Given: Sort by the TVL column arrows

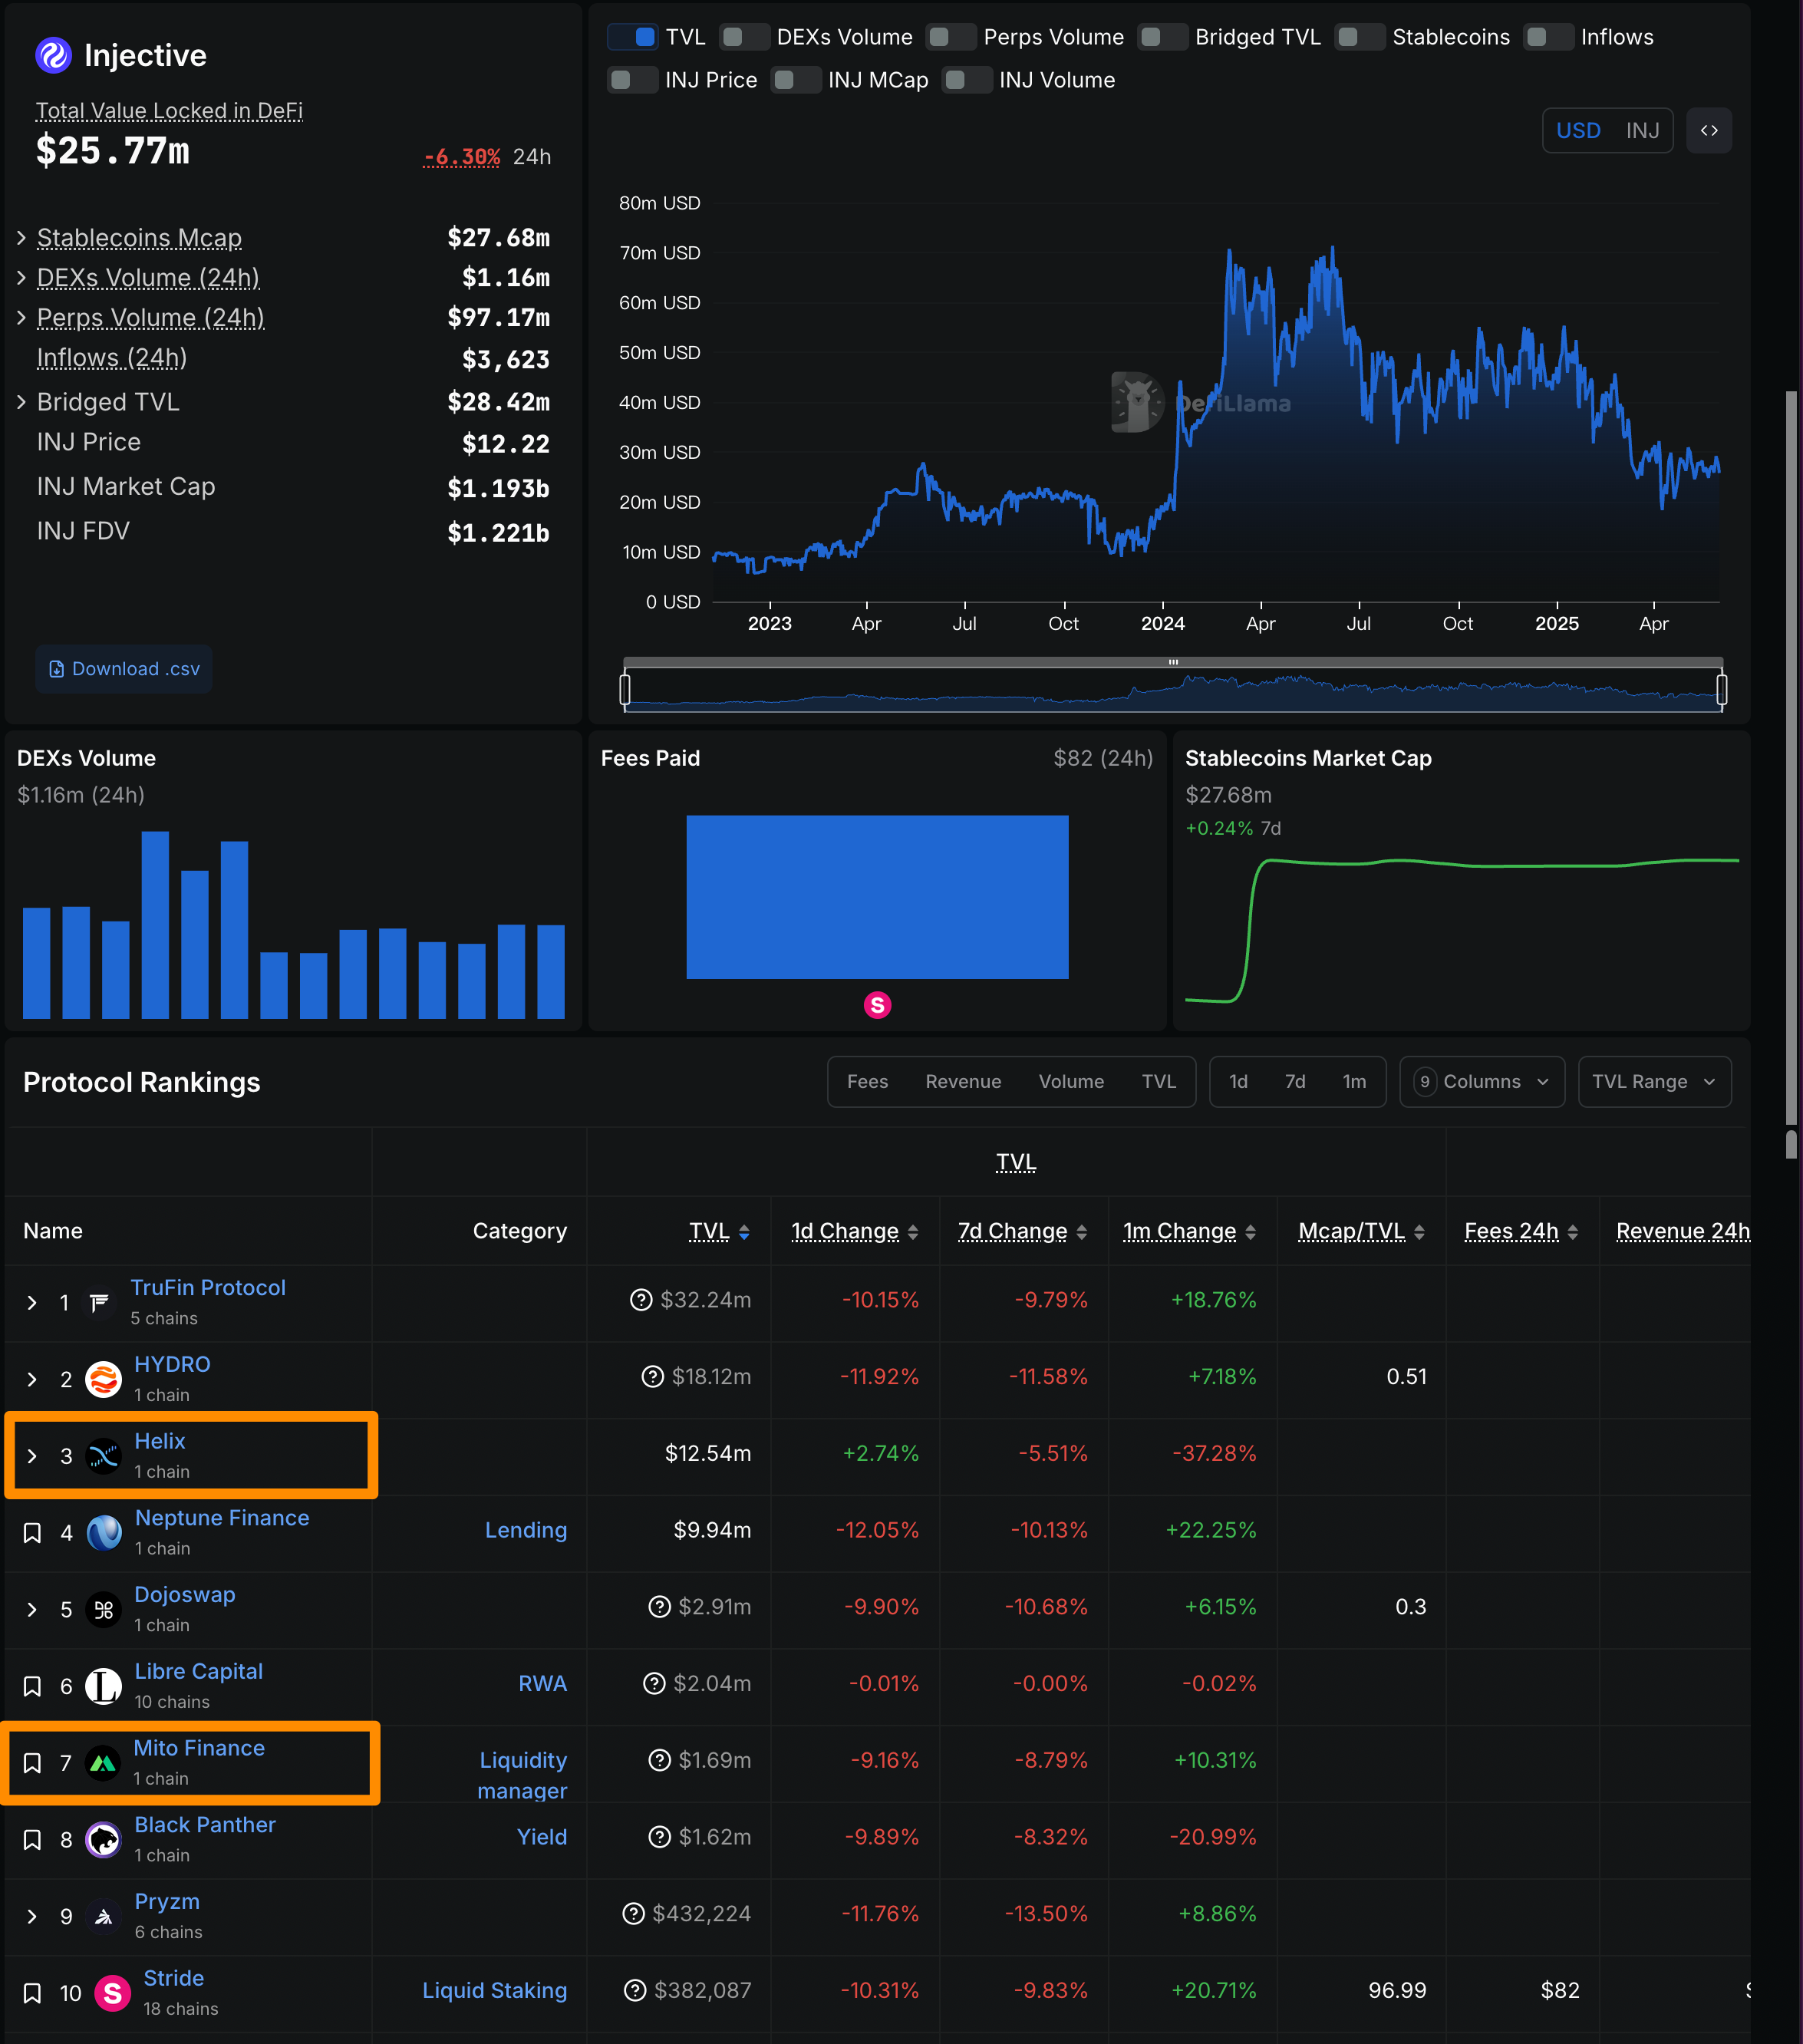Looking at the screenshot, I should coord(744,1233).
